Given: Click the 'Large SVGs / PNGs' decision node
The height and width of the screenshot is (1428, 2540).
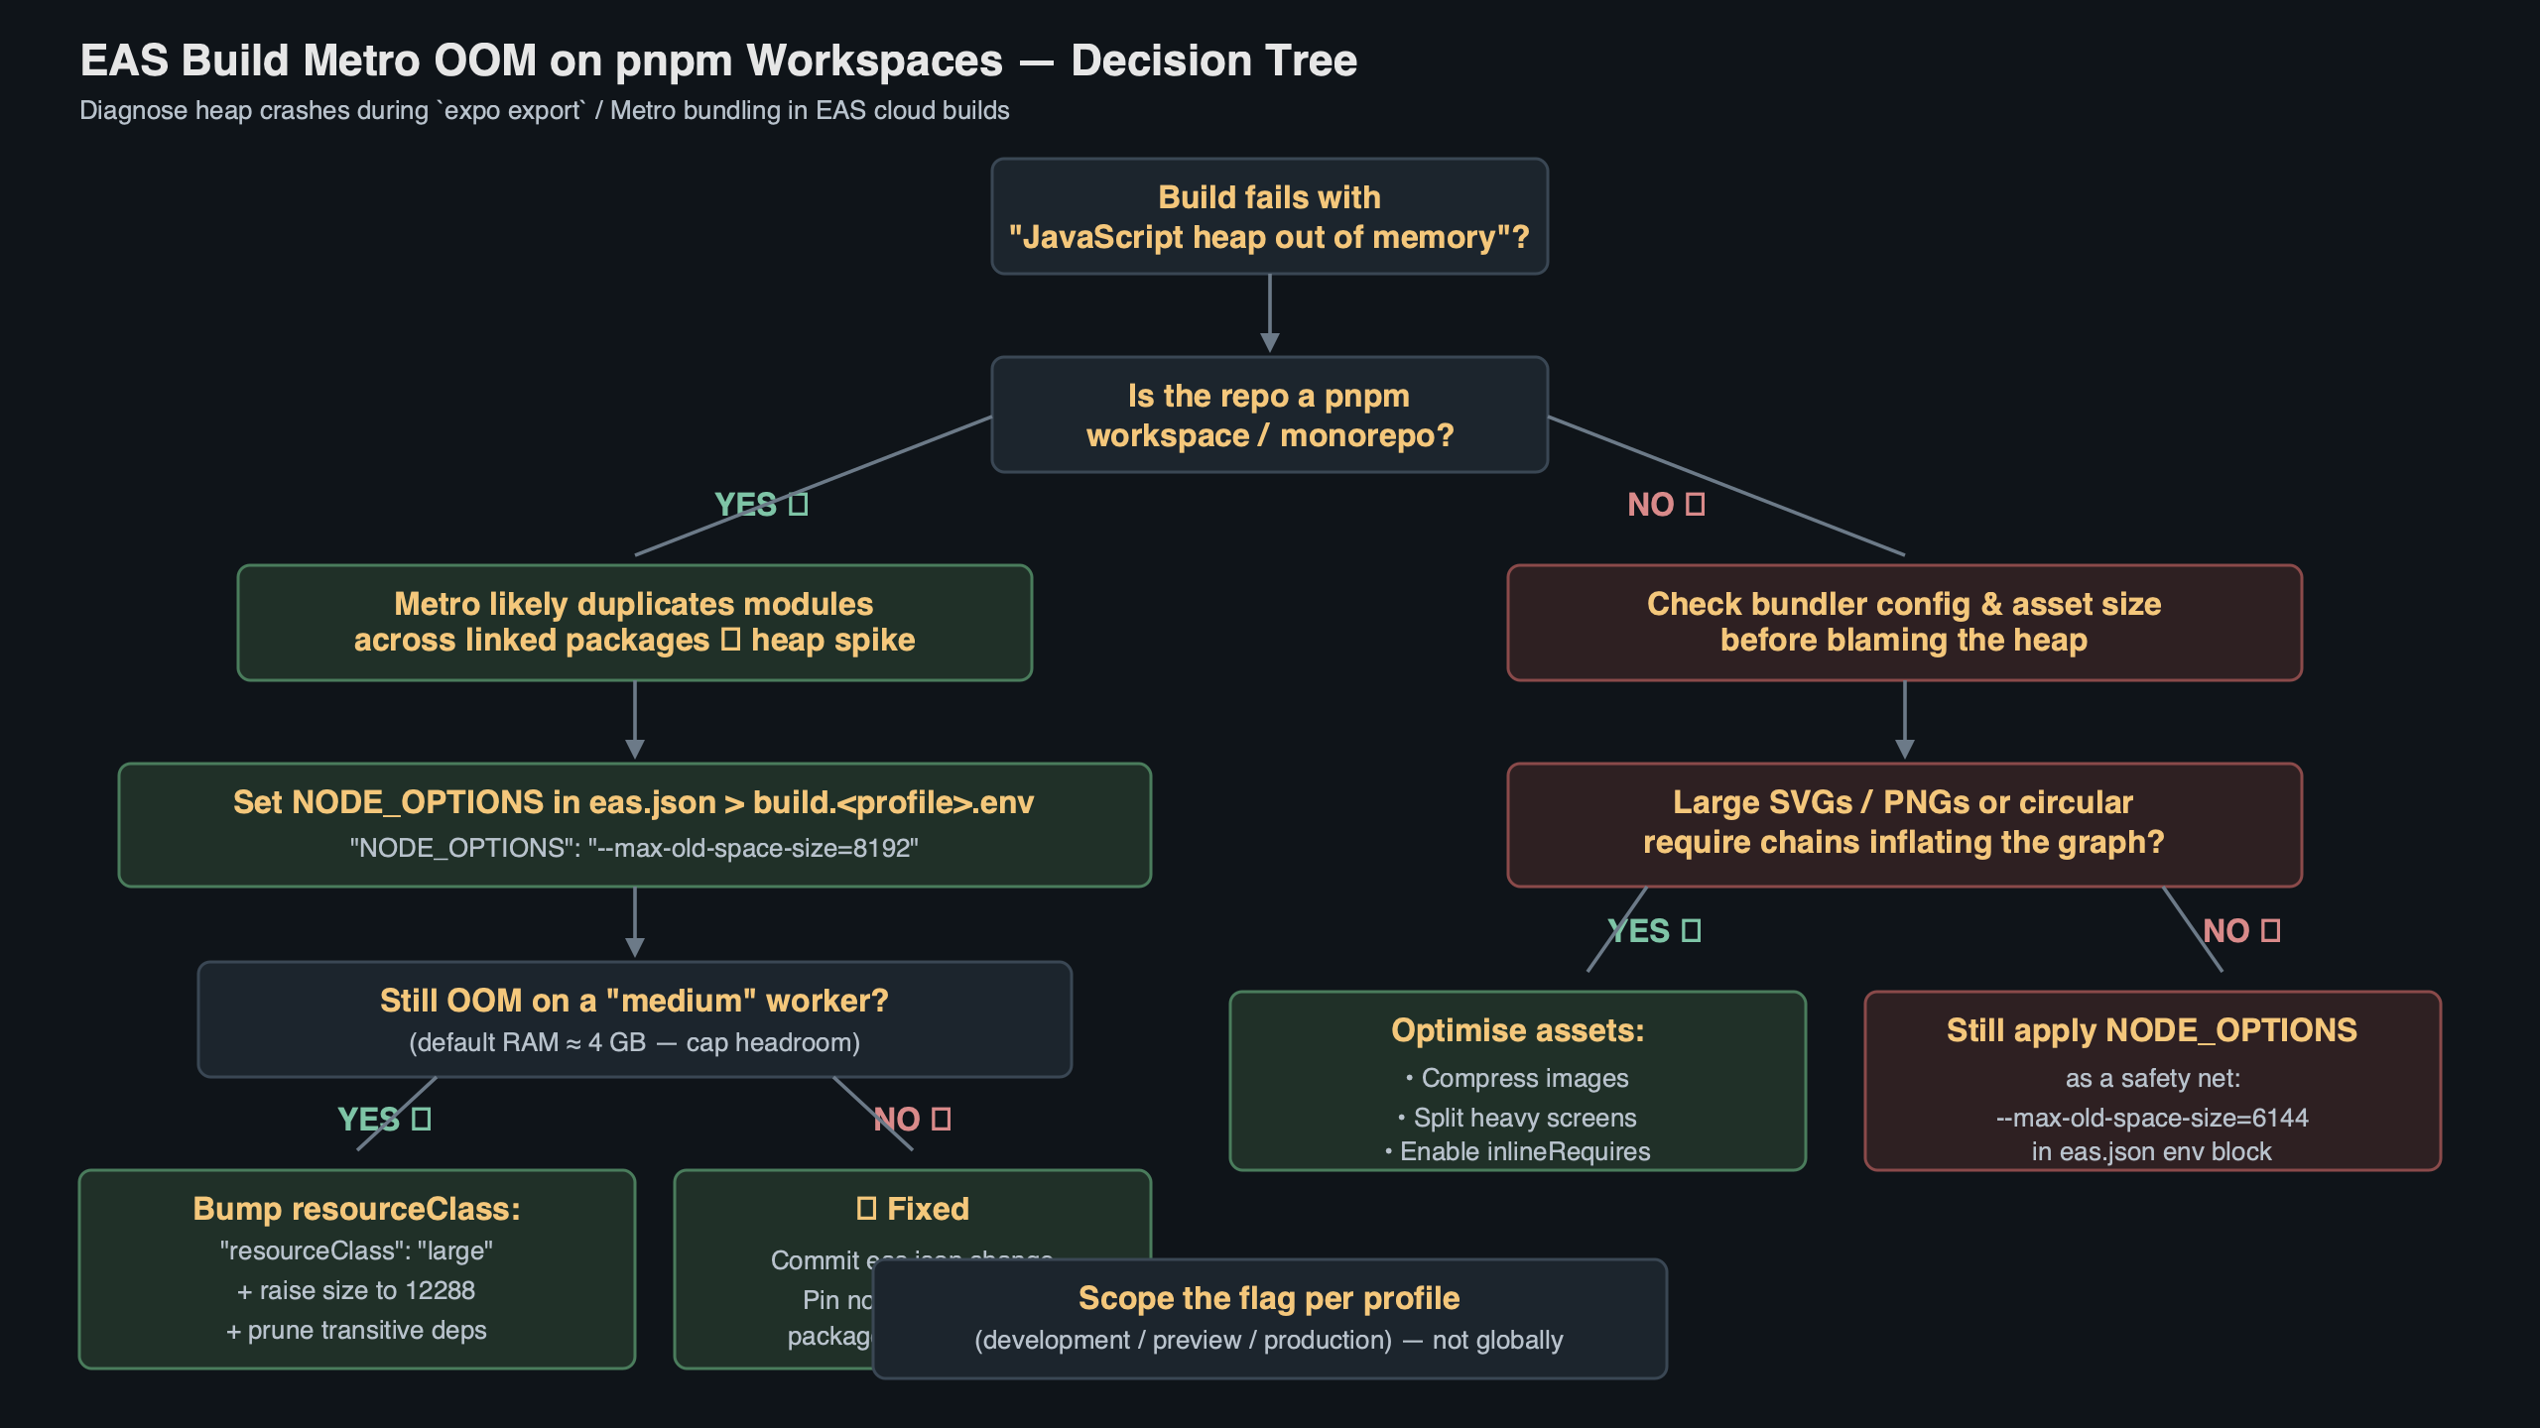Looking at the screenshot, I should [1903, 824].
